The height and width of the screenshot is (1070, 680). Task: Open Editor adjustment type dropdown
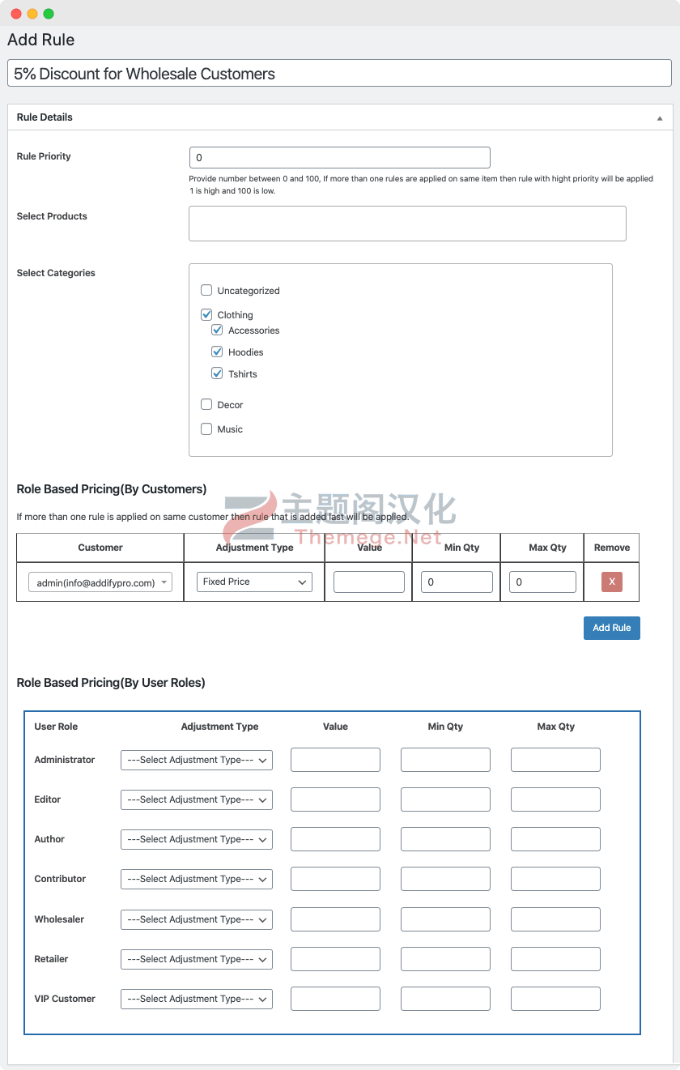coord(197,799)
